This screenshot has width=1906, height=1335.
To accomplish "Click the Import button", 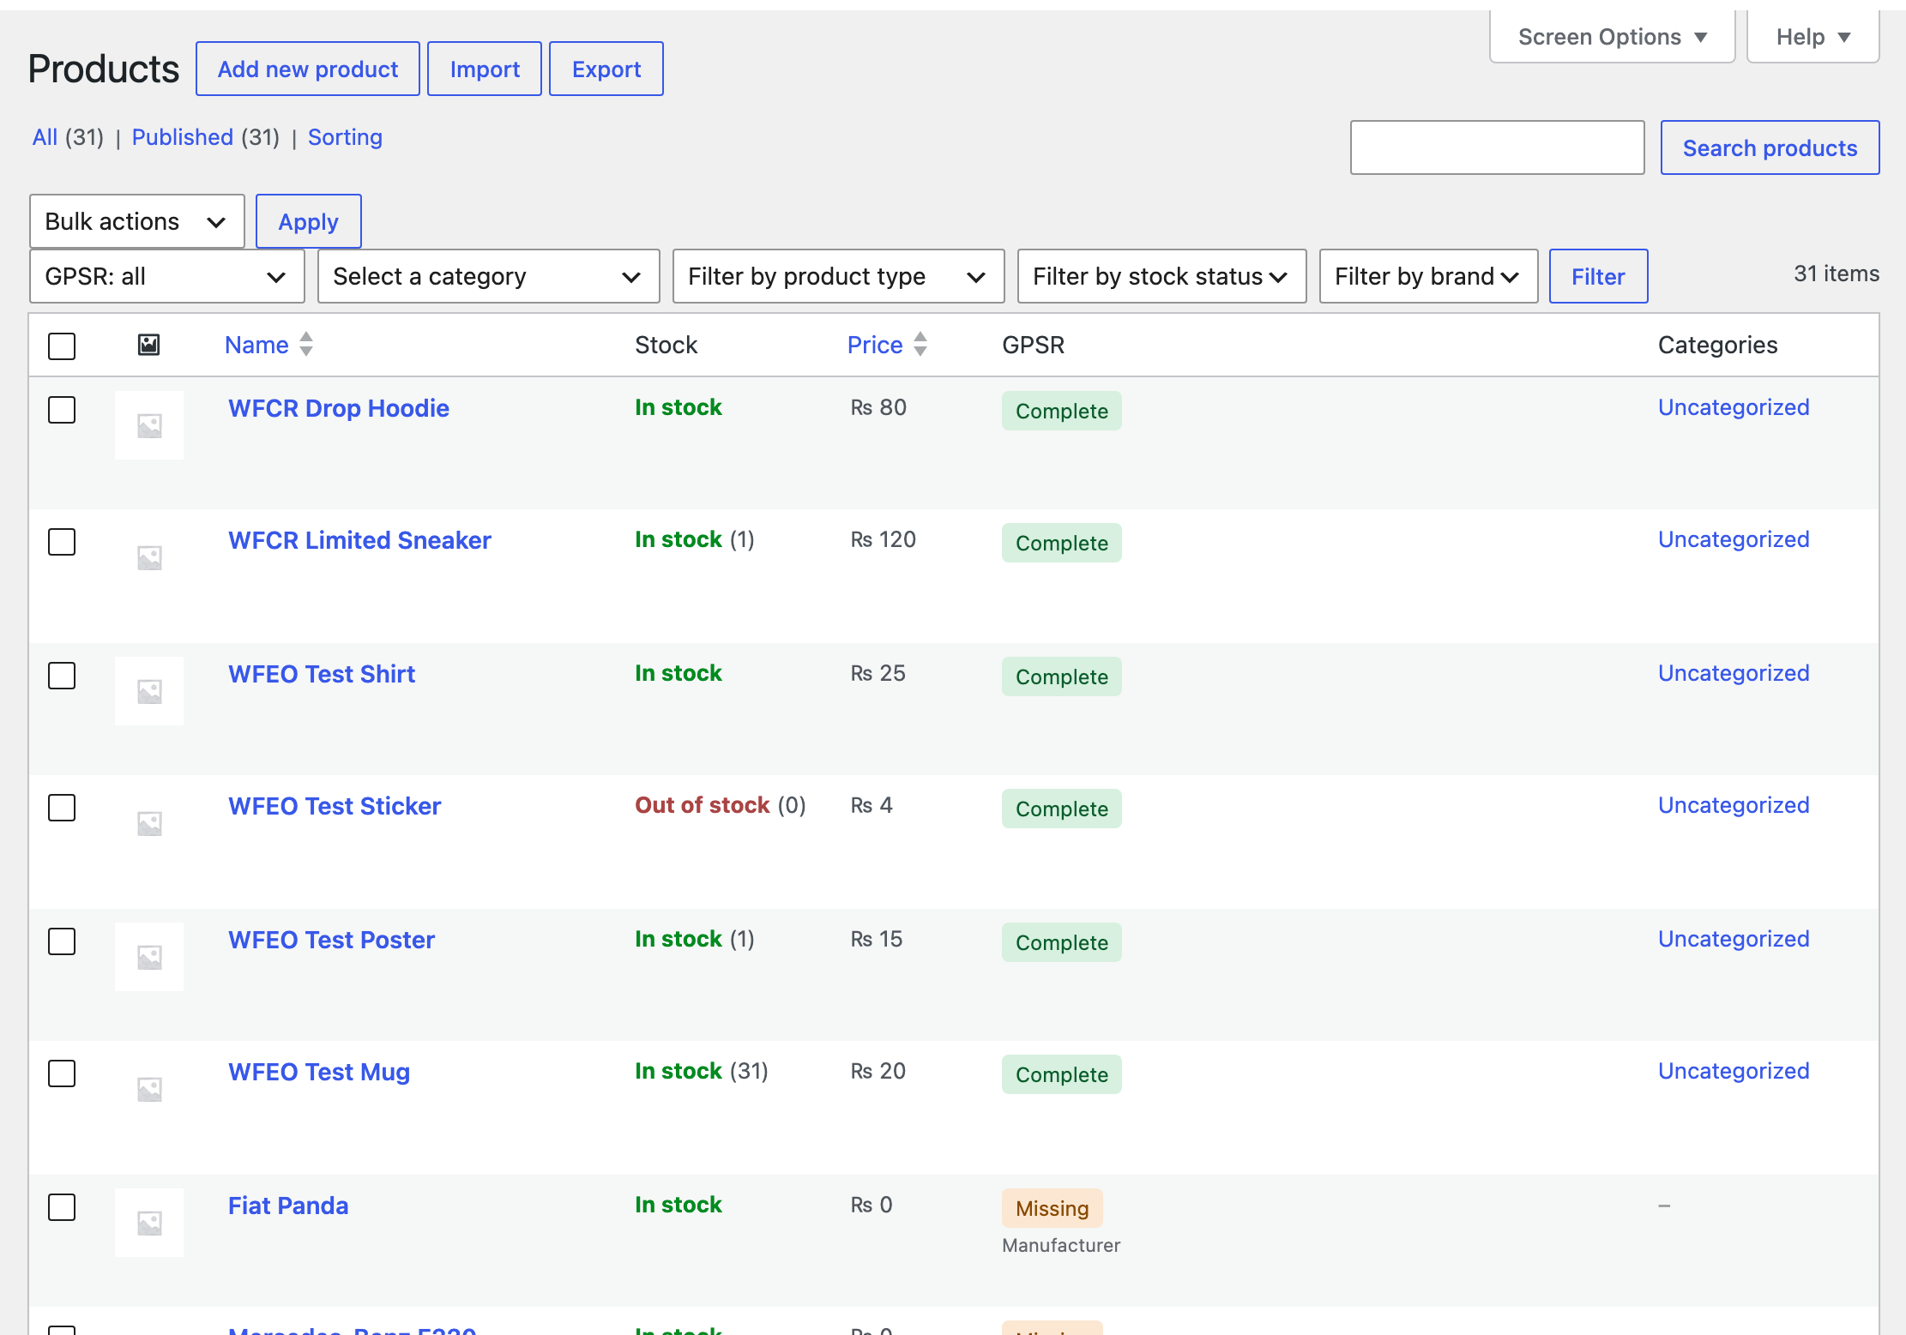I will coord(485,69).
